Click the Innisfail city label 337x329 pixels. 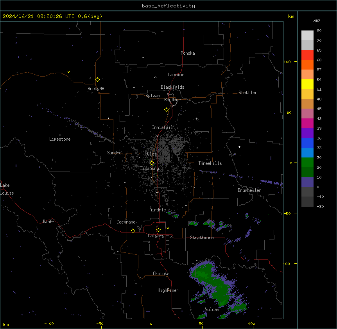pos(163,127)
